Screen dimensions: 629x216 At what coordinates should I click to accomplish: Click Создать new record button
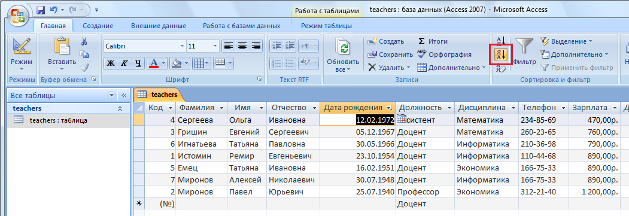(x=386, y=41)
